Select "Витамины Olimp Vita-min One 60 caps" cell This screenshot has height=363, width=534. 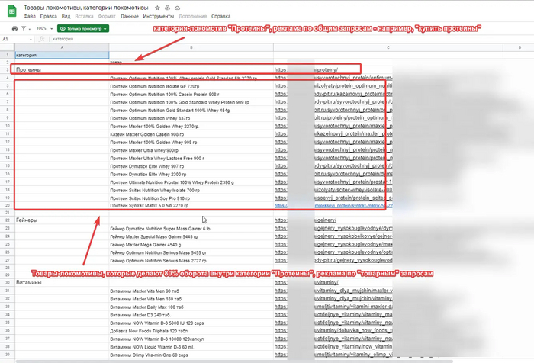pos(191,355)
